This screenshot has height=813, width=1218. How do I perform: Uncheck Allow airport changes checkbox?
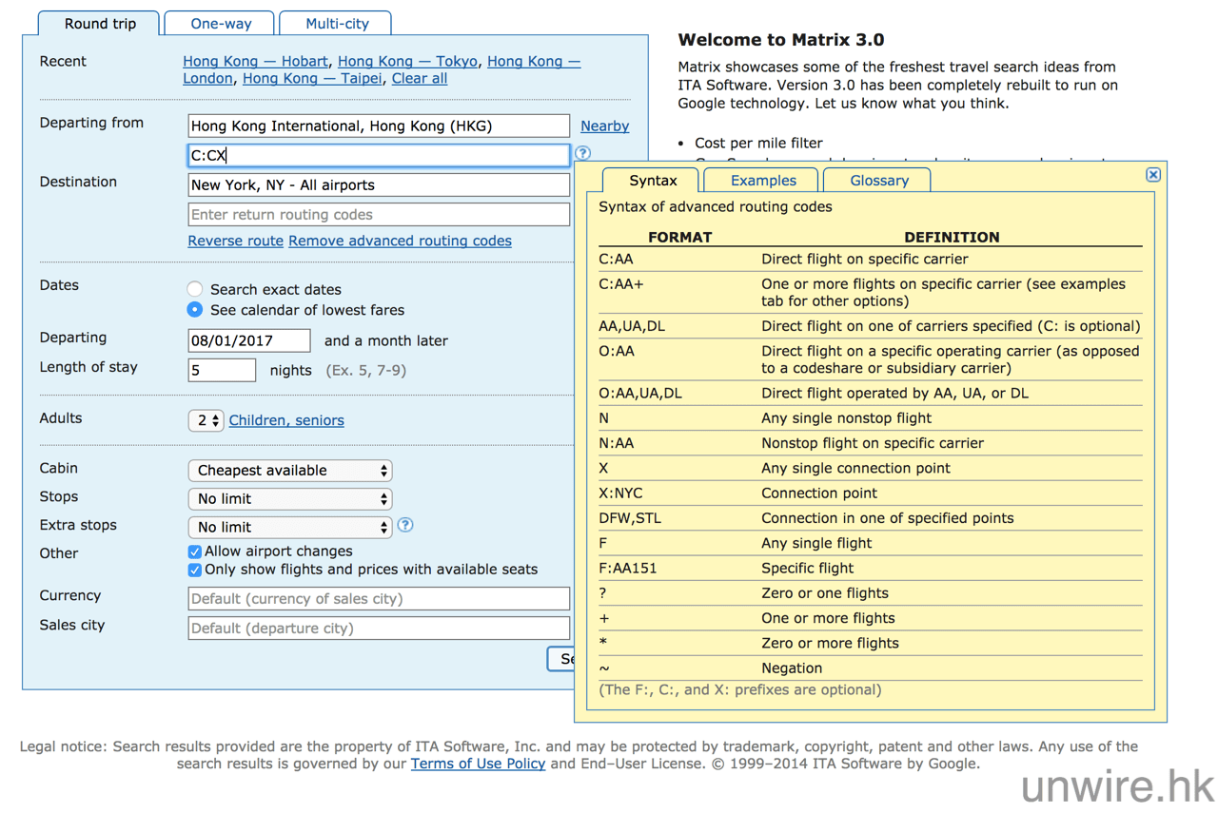(195, 552)
